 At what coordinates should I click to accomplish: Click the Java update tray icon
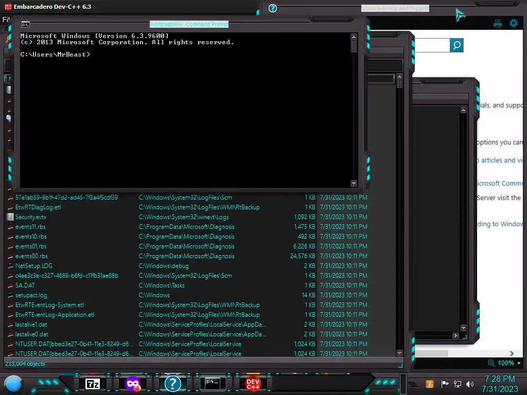[x=429, y=384]
